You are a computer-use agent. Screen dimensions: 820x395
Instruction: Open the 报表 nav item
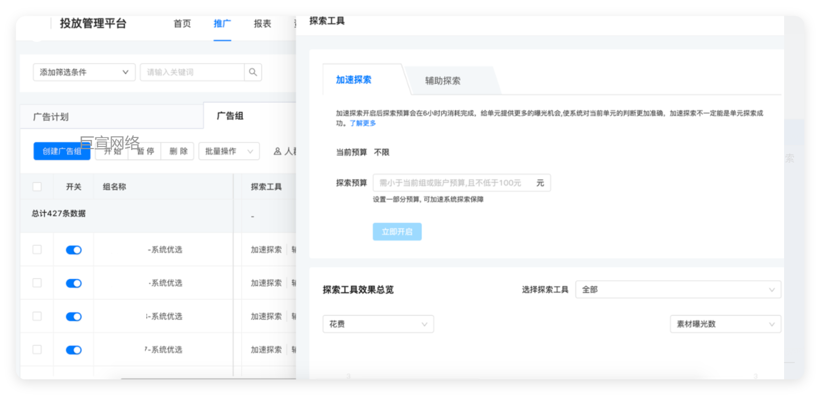coord(262,24)
